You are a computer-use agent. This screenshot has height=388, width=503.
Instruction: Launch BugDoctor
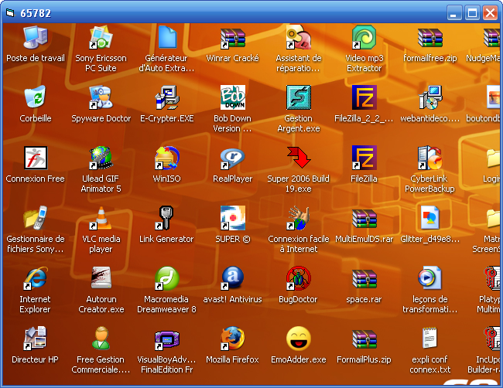299,278
